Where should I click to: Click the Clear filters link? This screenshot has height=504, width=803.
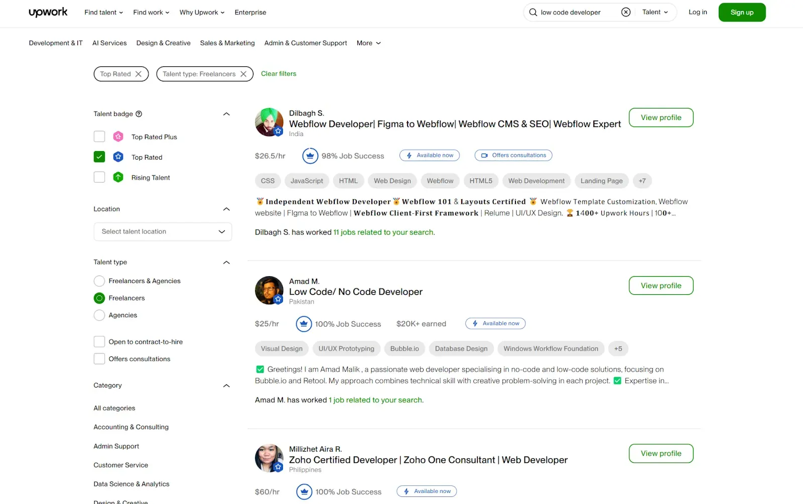click(279, 74)
